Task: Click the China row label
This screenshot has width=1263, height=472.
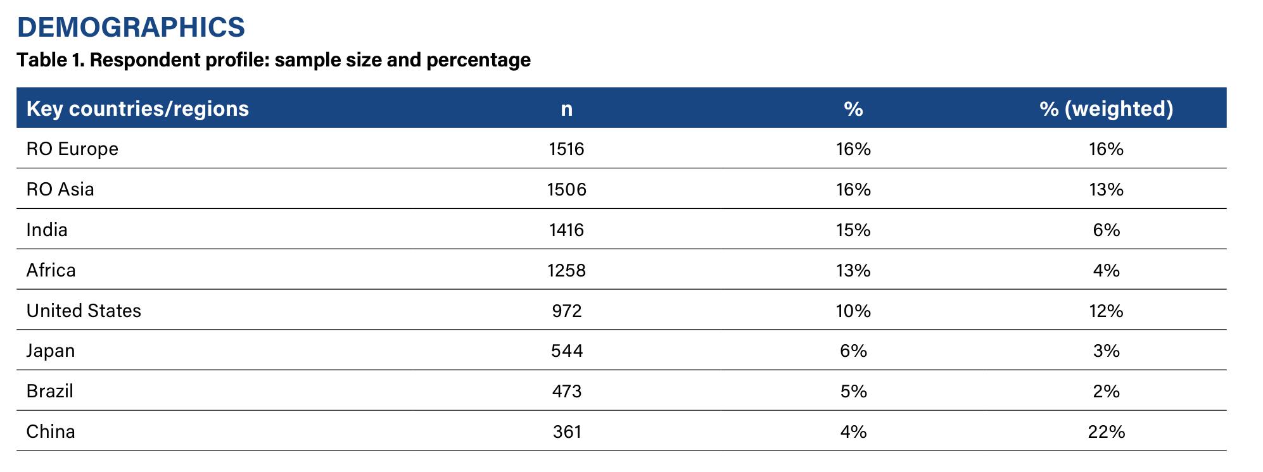Action: (51, 432)
